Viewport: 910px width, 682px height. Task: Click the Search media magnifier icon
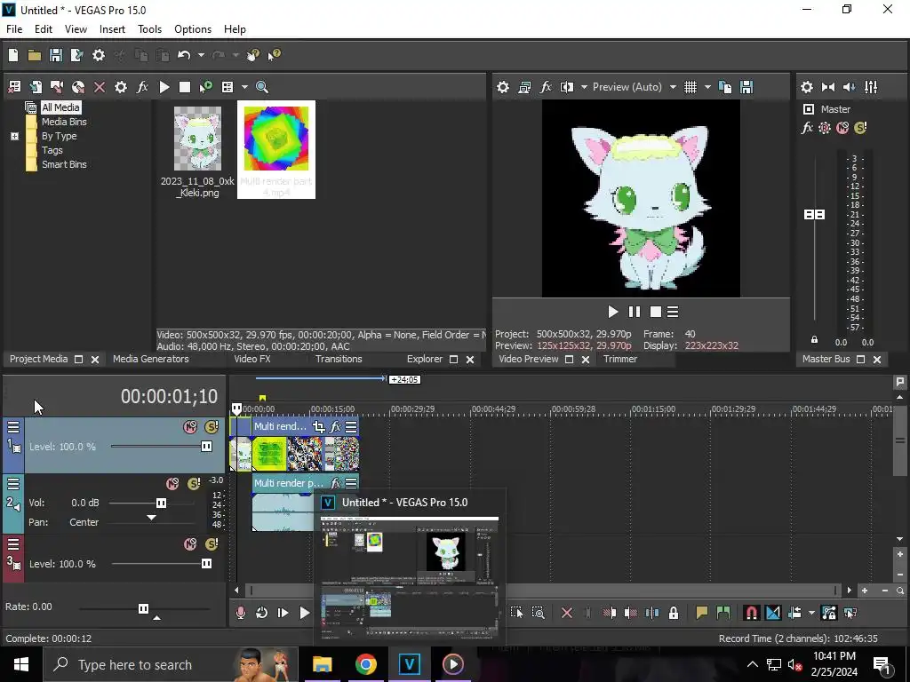[262, 87]
